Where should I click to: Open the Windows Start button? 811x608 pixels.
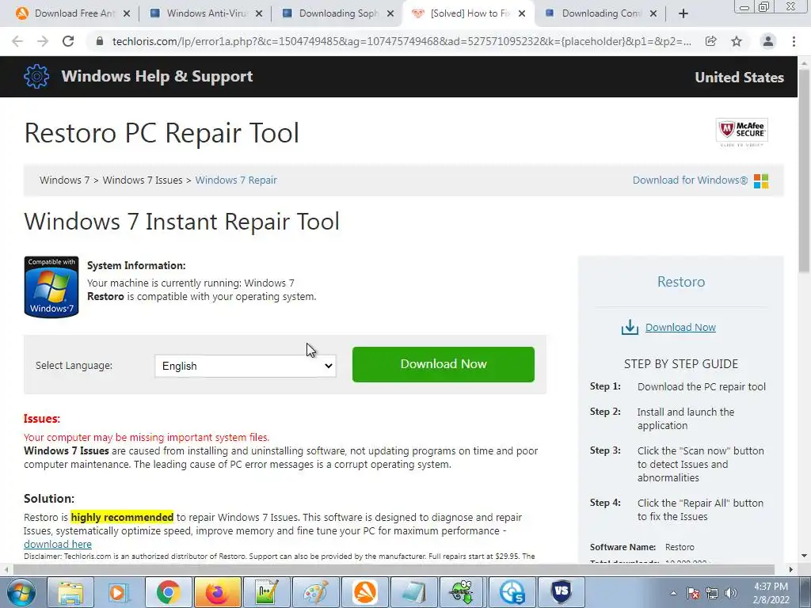pos(21,592)
